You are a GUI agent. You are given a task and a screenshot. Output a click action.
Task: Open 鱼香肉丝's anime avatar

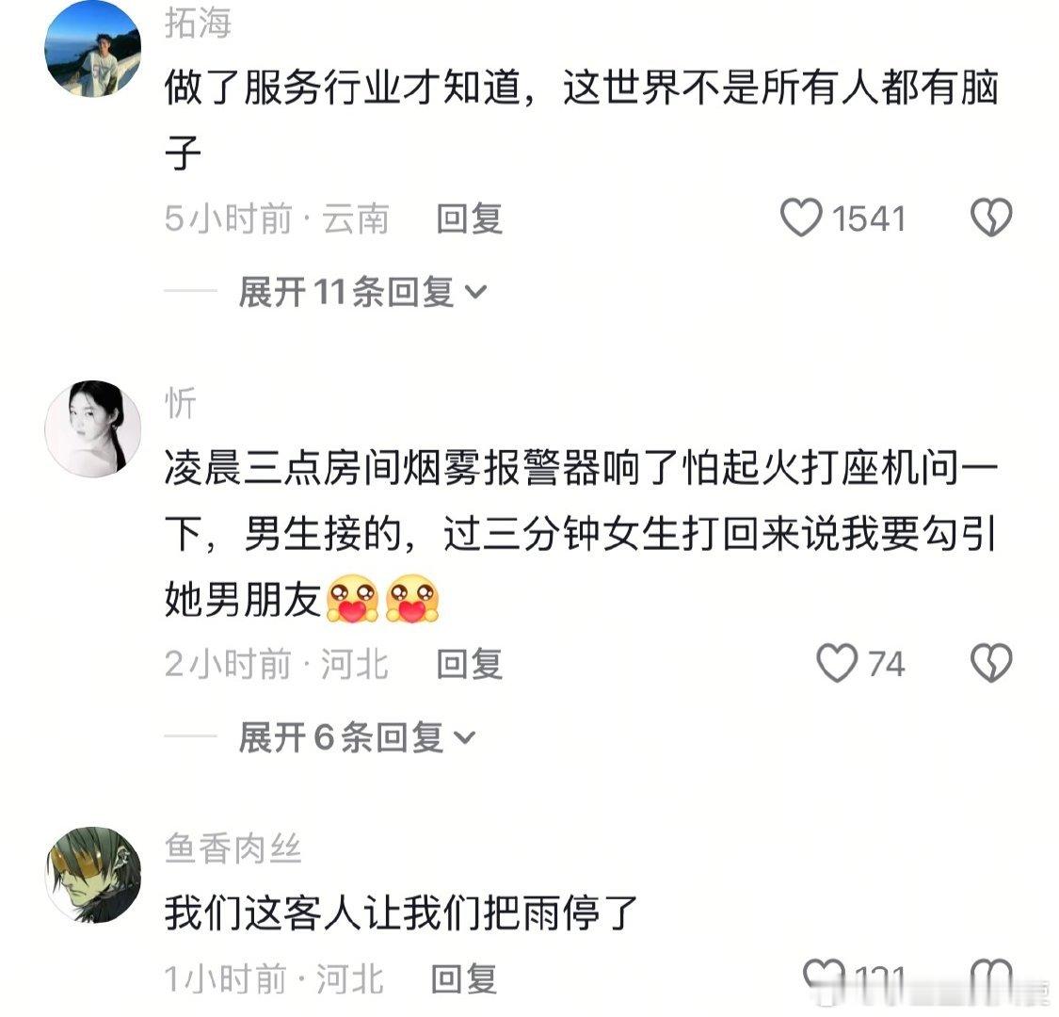(92, 875)
